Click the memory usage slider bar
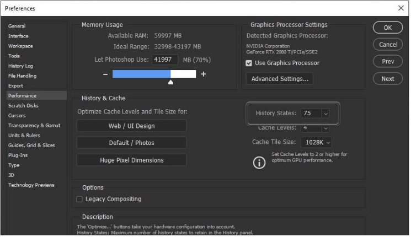Screen dimensions: 411x237 click(154, 74)
